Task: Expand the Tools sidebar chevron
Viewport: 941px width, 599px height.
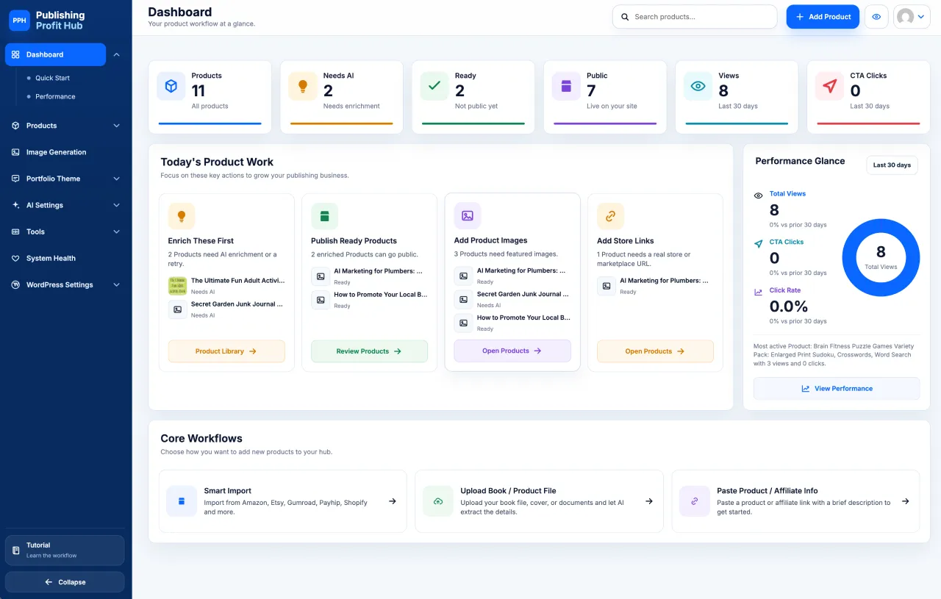Action: 116,232
